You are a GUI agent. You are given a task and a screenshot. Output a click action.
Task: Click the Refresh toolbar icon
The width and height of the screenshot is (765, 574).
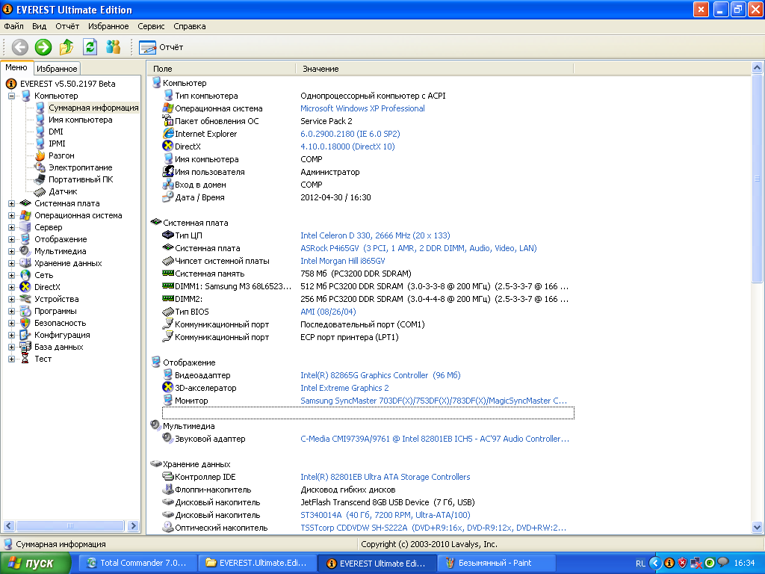pos(90,47)
